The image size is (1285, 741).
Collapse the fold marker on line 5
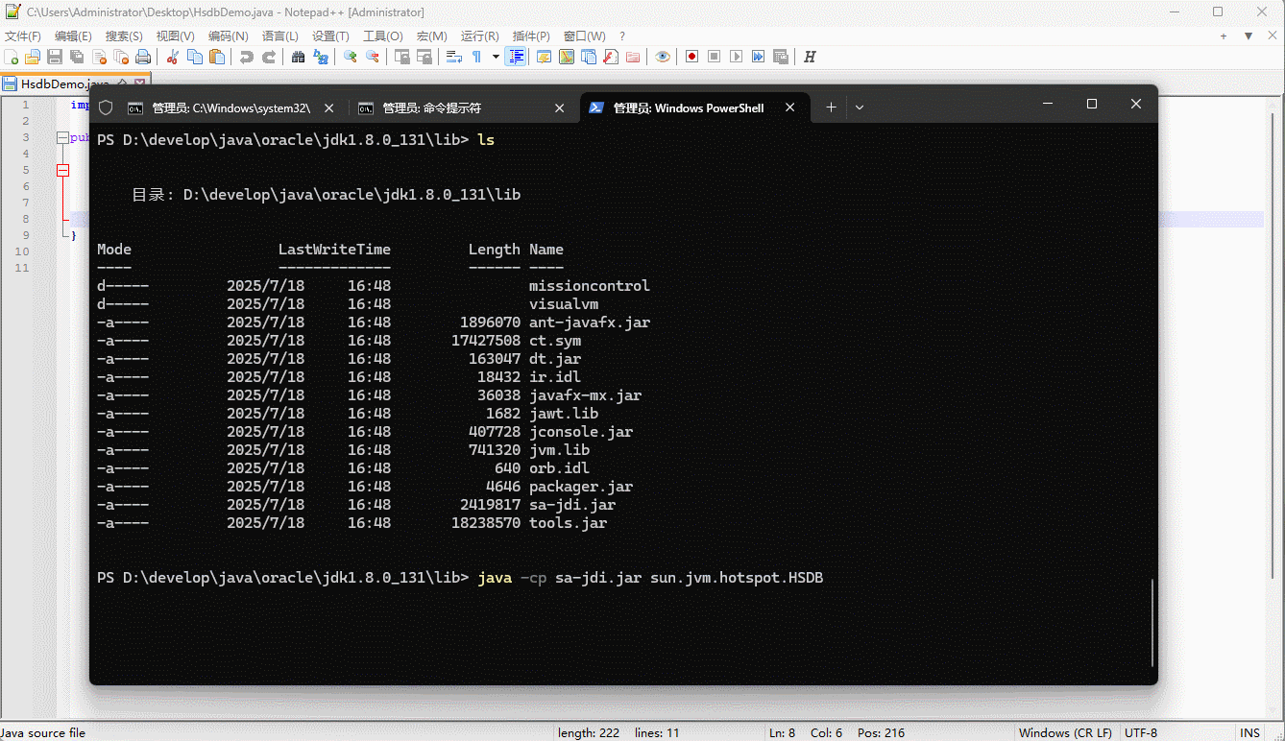[x=62, y=170]
